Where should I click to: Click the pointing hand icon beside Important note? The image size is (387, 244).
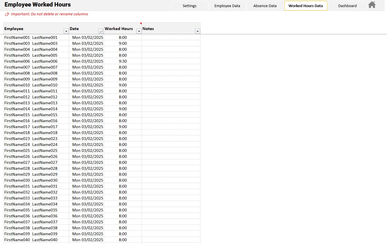coord(7,14)
